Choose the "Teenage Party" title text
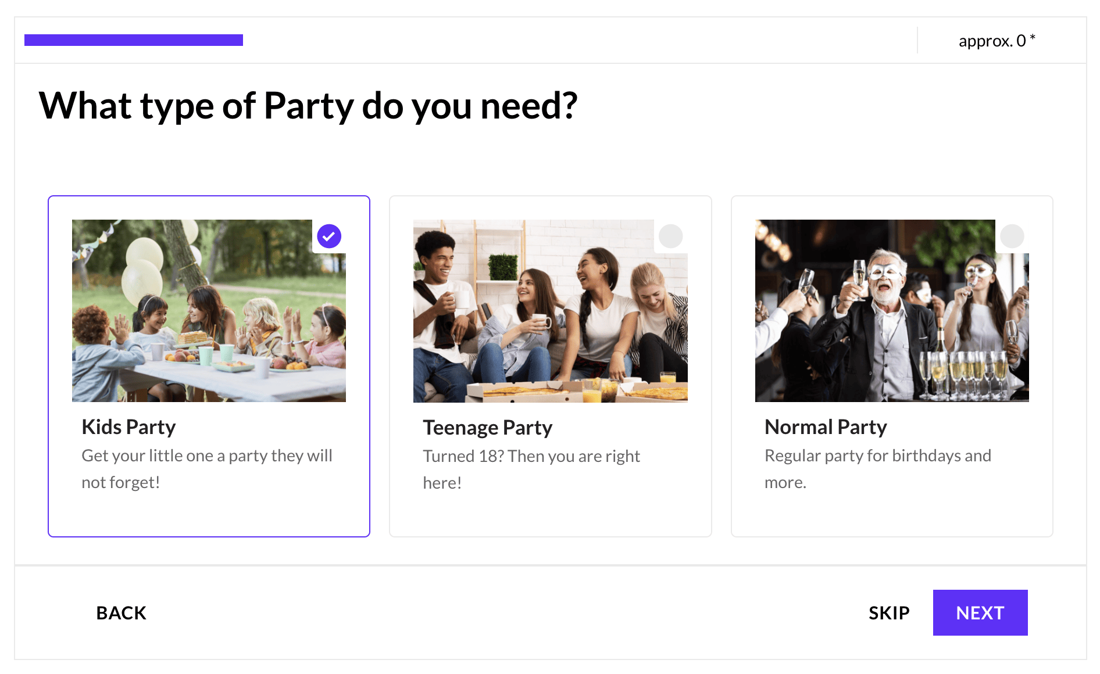Screen dimensions: 1100x674 (x=487, y=428)
